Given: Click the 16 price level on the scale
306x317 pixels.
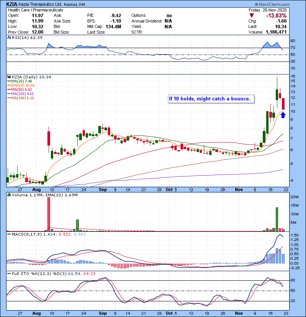Looking at the screenshot, I should [x=293, y=76].
